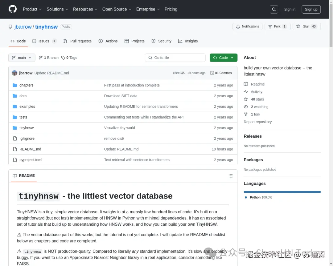Click the Sign up button
Viewport: 333px width, 266px height.
311,9
